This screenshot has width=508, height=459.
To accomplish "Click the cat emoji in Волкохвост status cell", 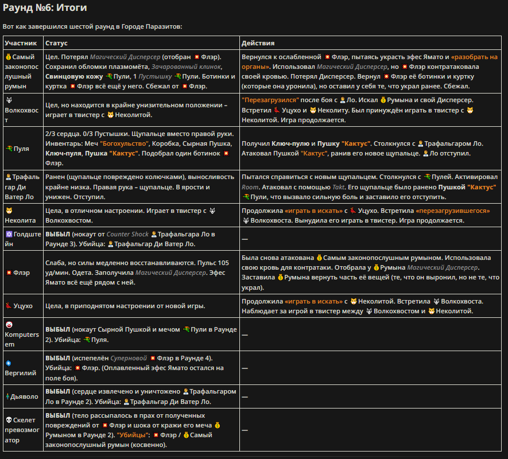I will tap(110, 115).
